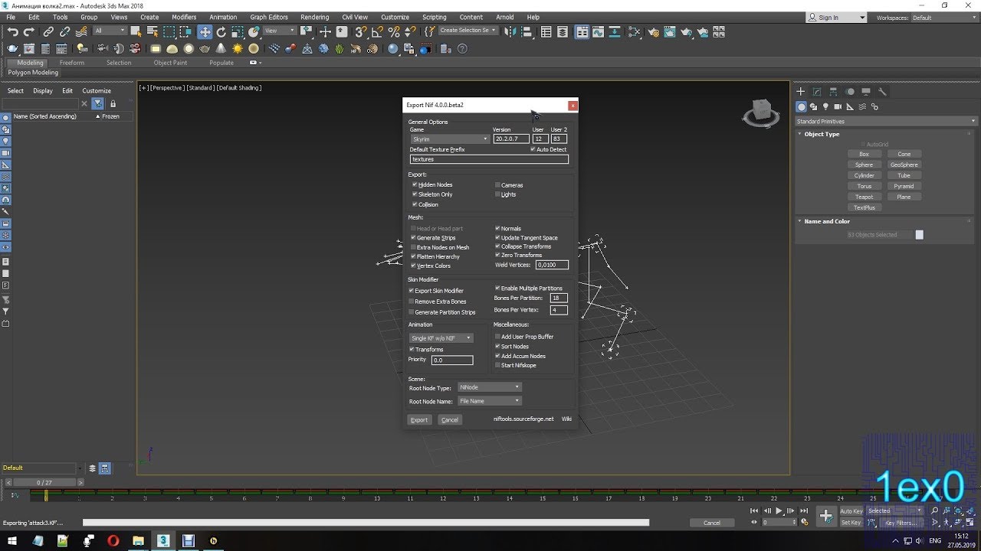Toggle the Percent Snap tool

pos(394,31)
